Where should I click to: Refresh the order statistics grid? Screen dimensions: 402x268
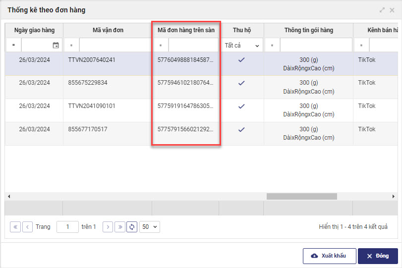tap(132, 227)
